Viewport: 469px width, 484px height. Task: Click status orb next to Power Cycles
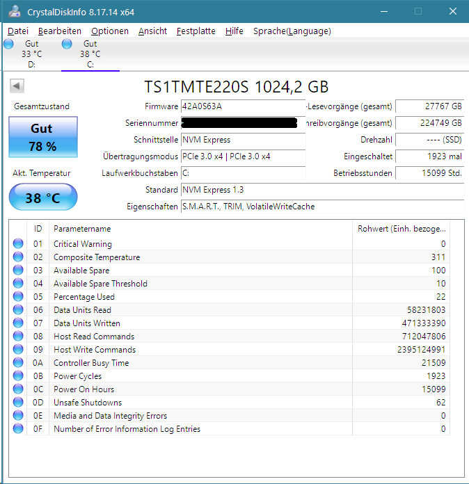(x=18, y=376)
